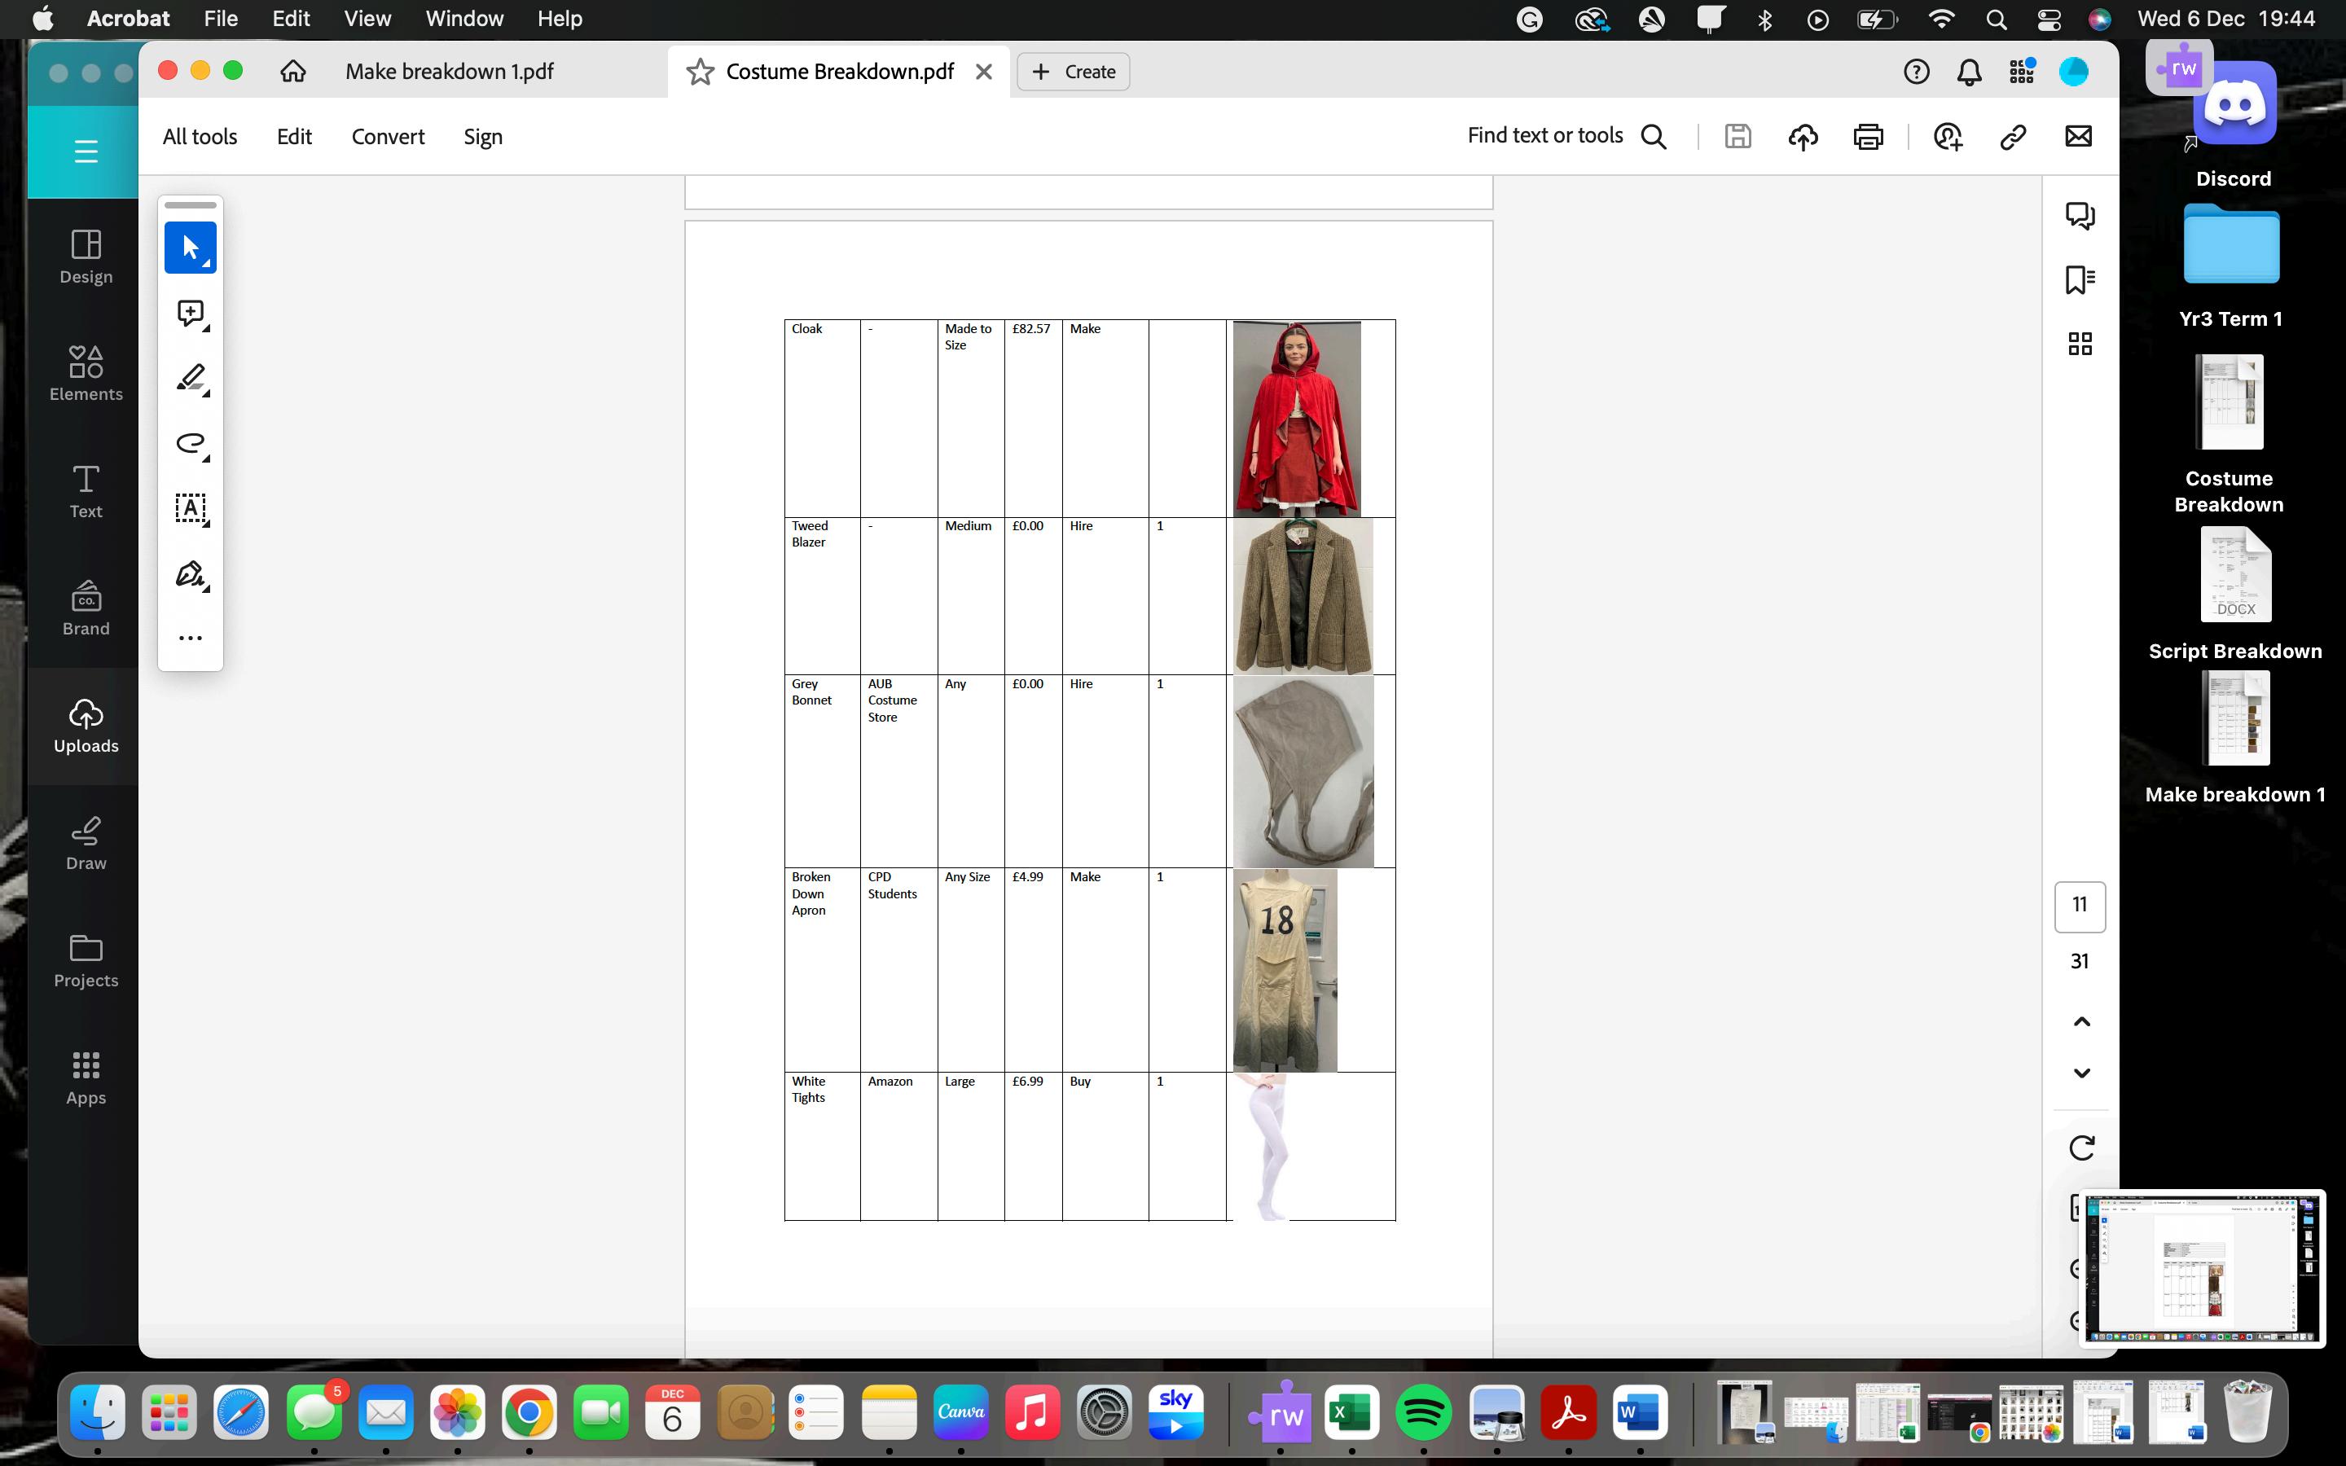Show the page thumbnails grid panel
The height and width of the screenshot is (1466, 2346).
pyautogui.click(x=2080, y=345)
